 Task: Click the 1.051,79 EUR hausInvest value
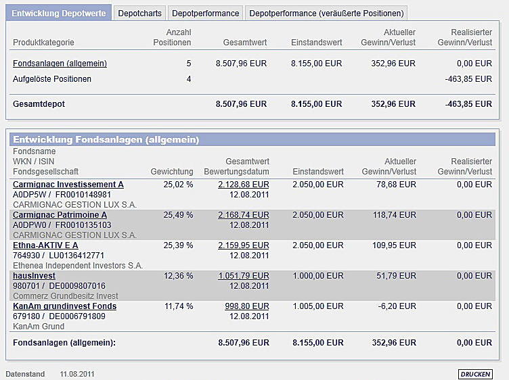(244, 276)
